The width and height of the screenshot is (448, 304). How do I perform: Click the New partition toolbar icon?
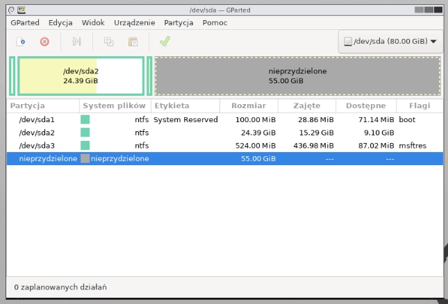click(x=21, y=42)
